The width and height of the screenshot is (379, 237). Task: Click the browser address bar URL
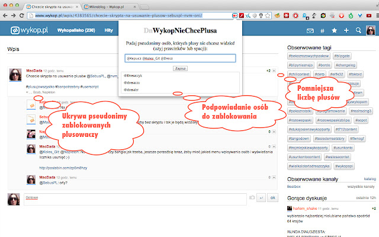[118, 15]
